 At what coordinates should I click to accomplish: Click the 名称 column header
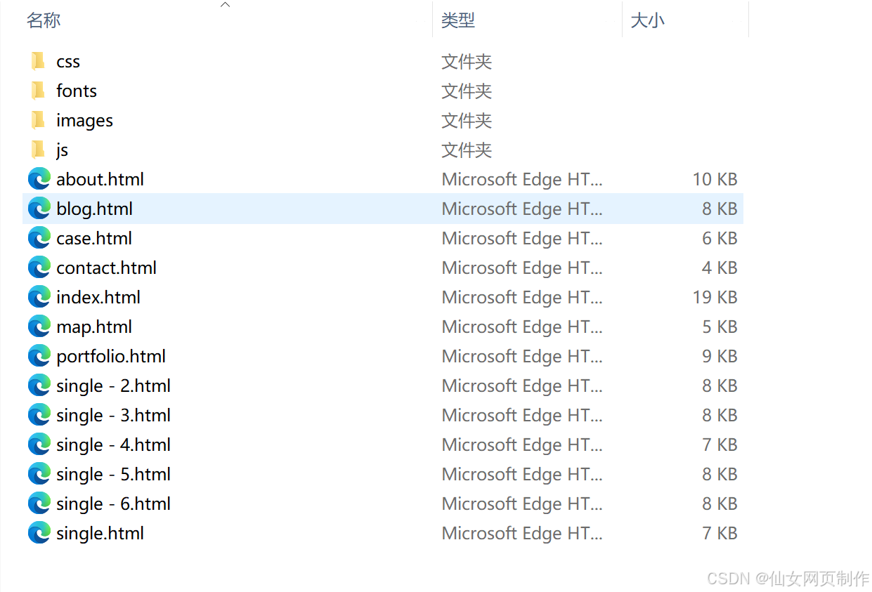[x=44, y=20]
